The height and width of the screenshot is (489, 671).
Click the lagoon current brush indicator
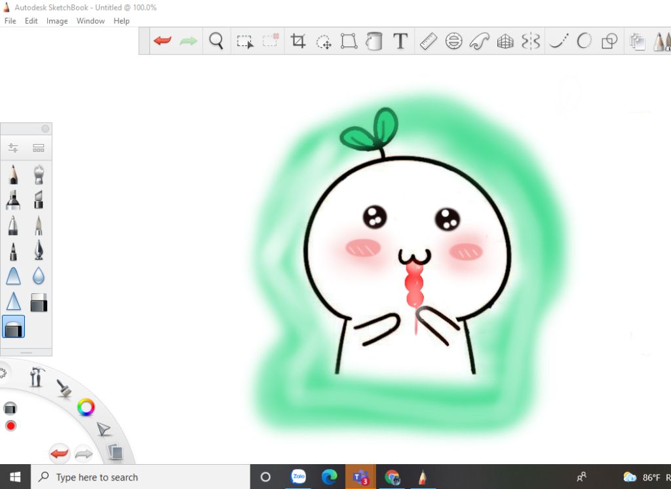tap(10, 408)
